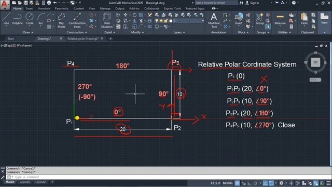Select the Polyline tool

[x=17, y=19]
